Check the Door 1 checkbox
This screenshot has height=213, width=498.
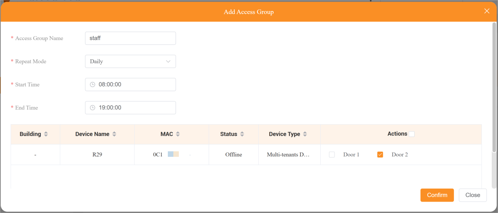(x=332, y=154)
